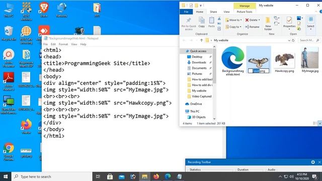Switch to the Explorer View ribbon tab
This screenshot has width=322, height=181.
click(x=226, y=12)
